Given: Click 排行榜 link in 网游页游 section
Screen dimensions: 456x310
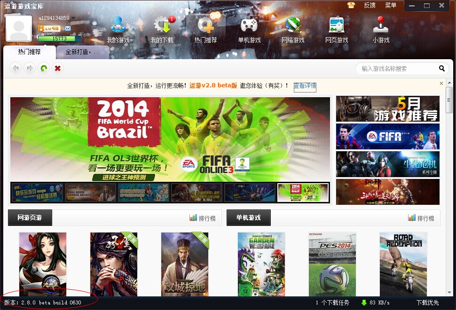Looking at the screenshot, I should click(x=207, y=218).
